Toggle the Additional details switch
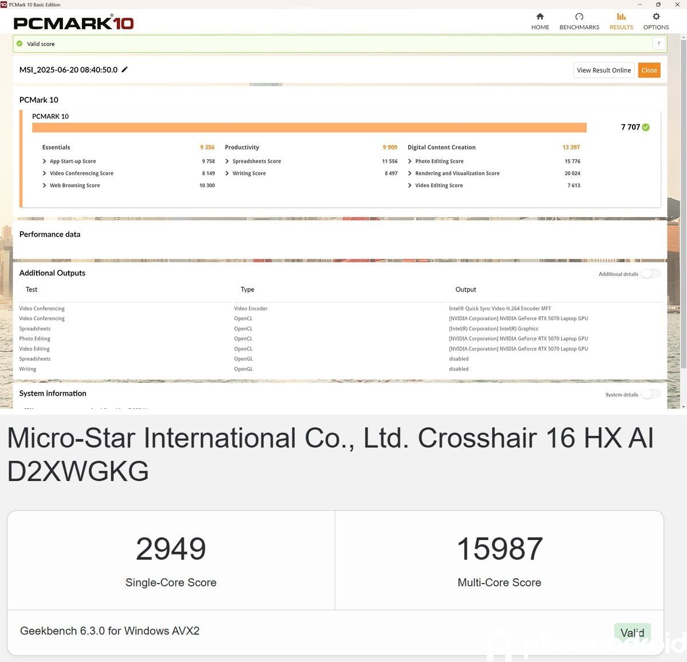This screenshot has height=662, width=687. 651,274
